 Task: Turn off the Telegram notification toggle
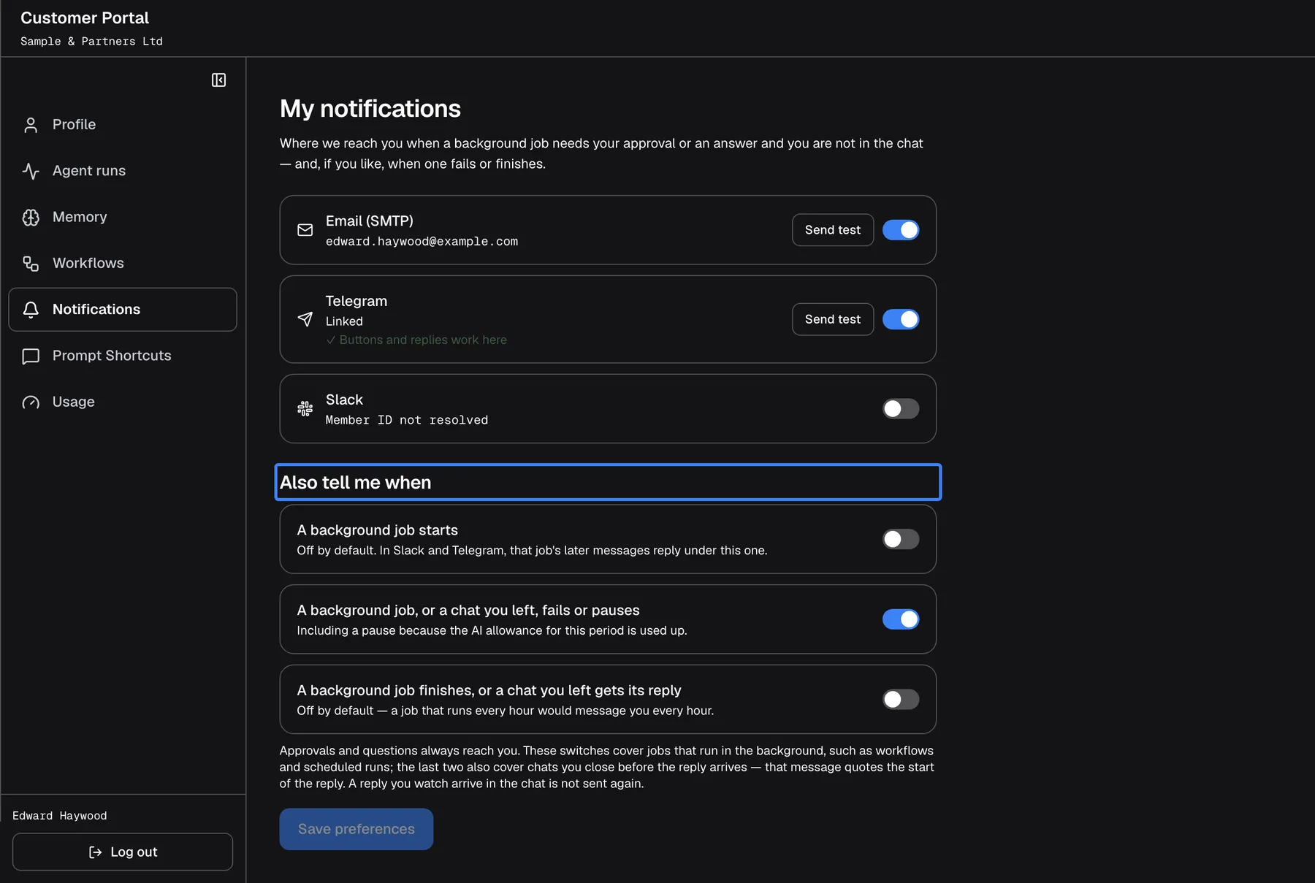click(901, 319)
